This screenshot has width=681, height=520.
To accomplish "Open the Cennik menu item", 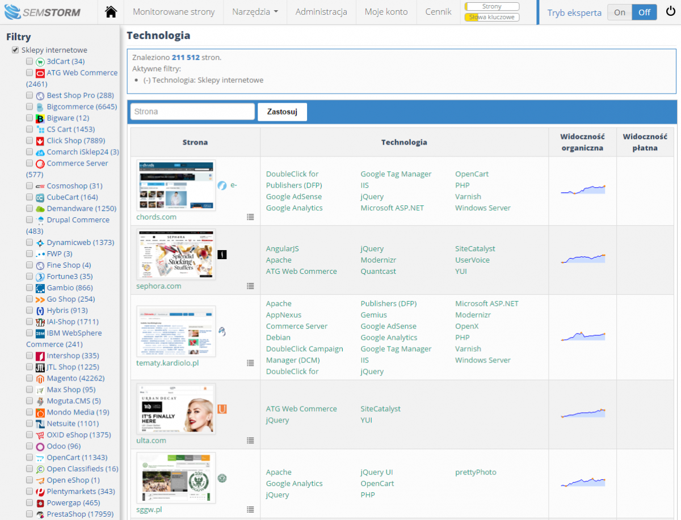I will [439, 12].
